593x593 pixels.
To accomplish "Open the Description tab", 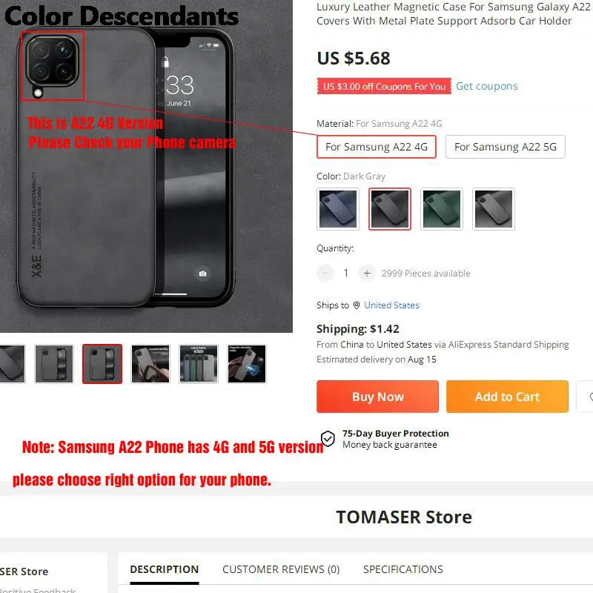I will point(164,569).
